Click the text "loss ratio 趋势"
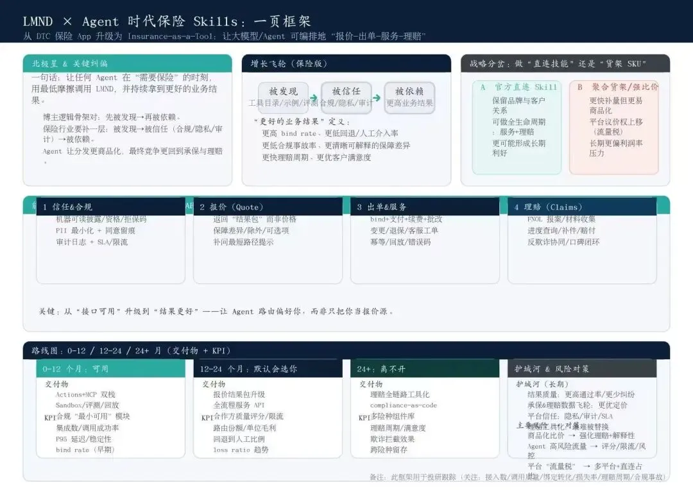 pos(241,450)
